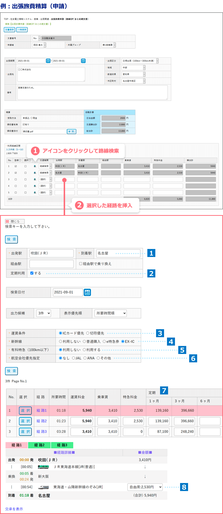Image resolution: width=223 pixels, height=514 pixels.
Task: Open the calendar for the trip end date
Action: 83,61
